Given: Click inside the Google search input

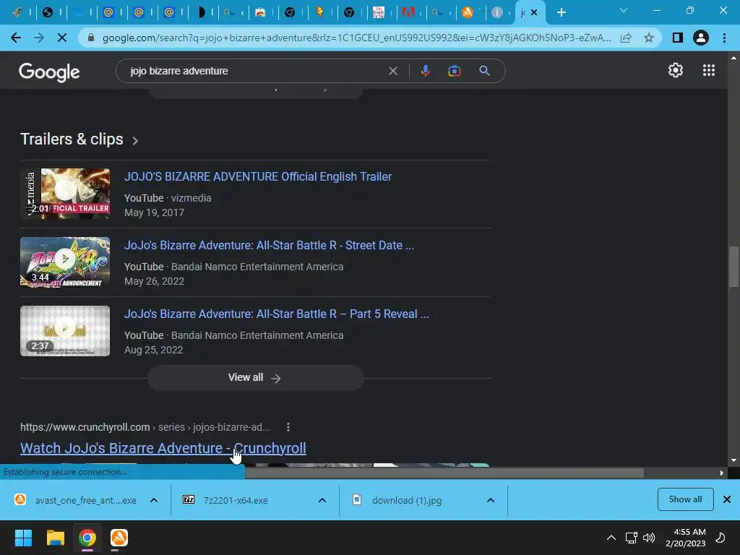Looking at the screenshot, I should coord(255,71).
